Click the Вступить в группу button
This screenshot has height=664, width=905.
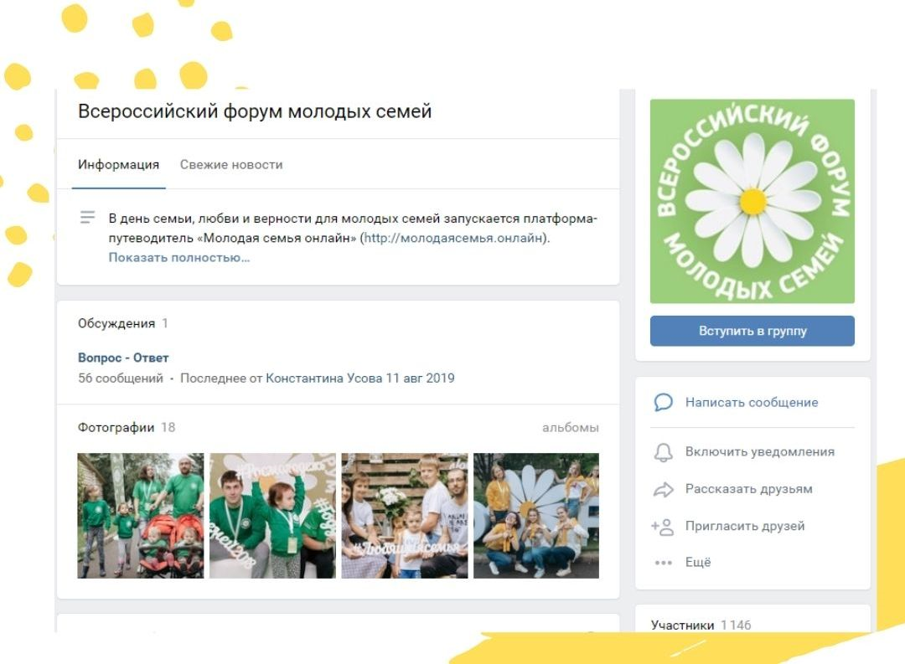coord(752,331)
